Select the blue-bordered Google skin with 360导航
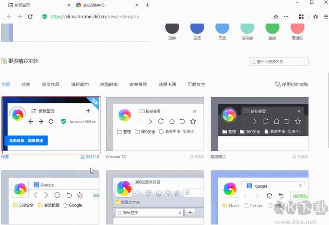Image resolution: width=329 pixels, height=225 pixels. [x=260, y=197]
